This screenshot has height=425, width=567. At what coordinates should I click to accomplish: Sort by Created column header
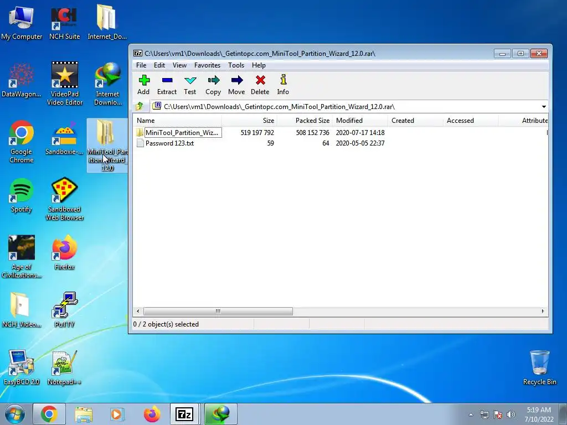click(x=415, y=120)
